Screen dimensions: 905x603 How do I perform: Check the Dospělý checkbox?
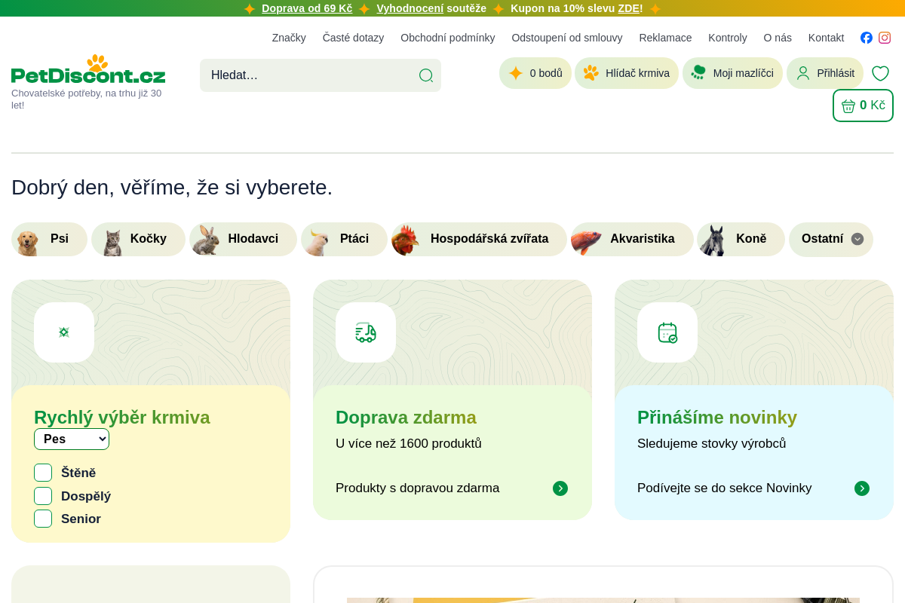point(43,496)
